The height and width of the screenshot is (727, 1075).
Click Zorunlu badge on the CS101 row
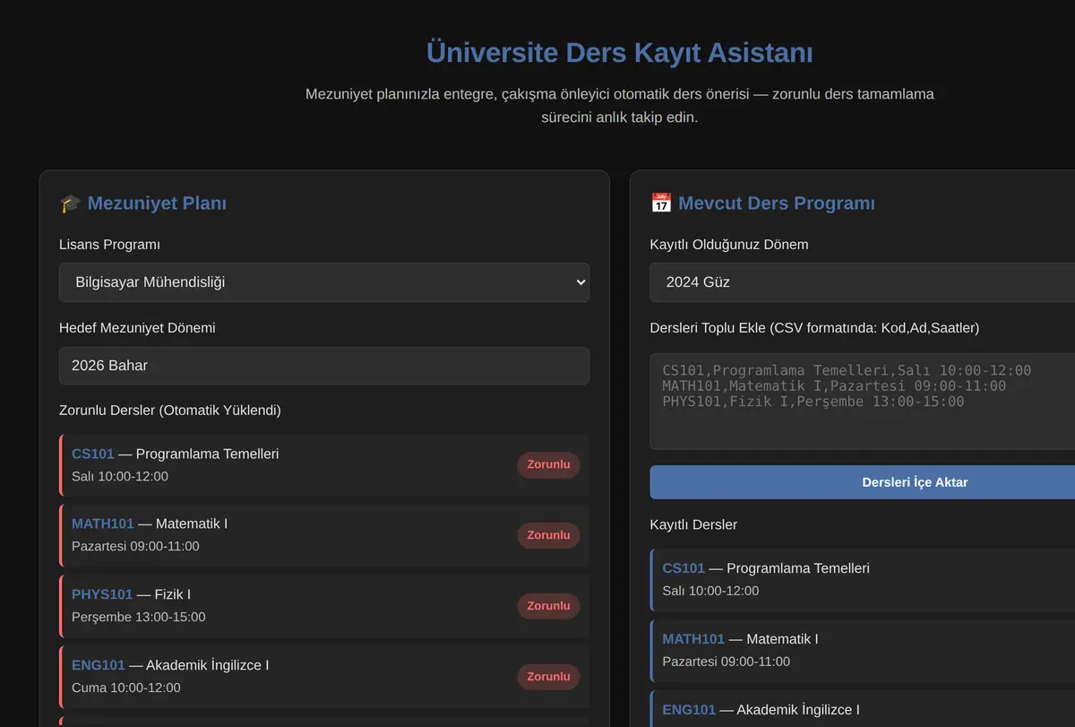click(x=548, y=464)
